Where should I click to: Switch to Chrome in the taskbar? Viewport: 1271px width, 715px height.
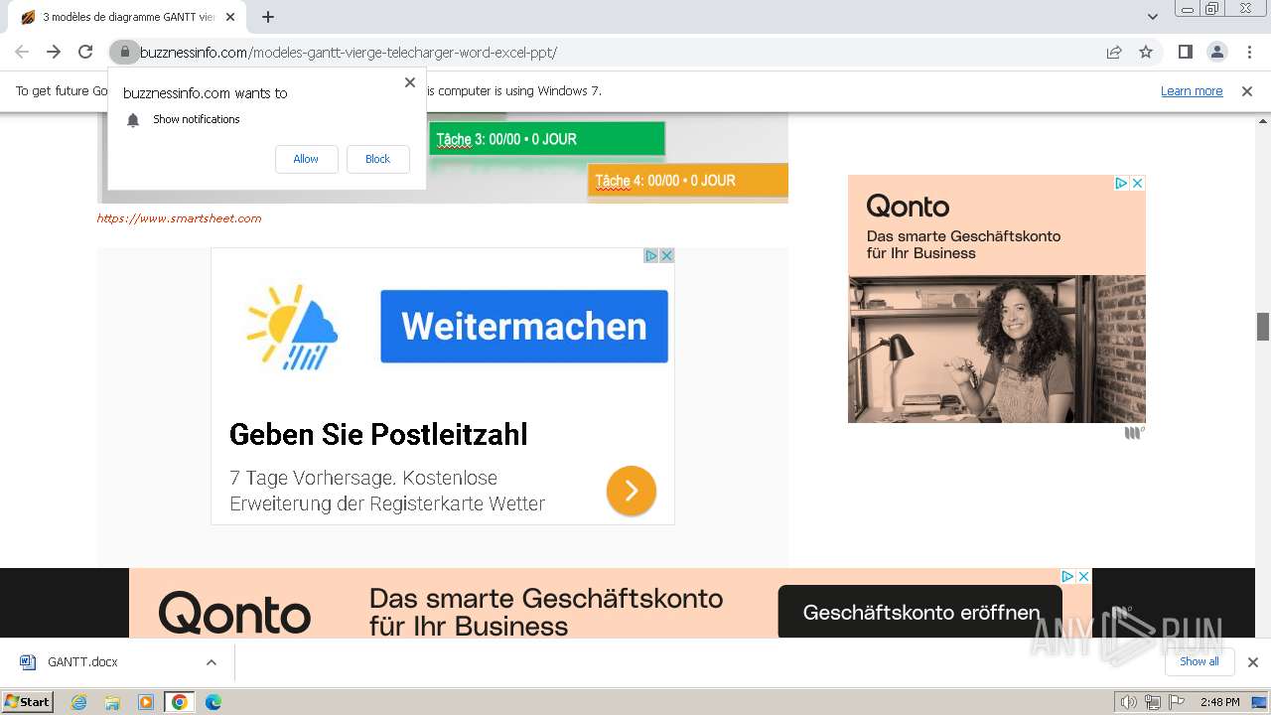[180, 702]
